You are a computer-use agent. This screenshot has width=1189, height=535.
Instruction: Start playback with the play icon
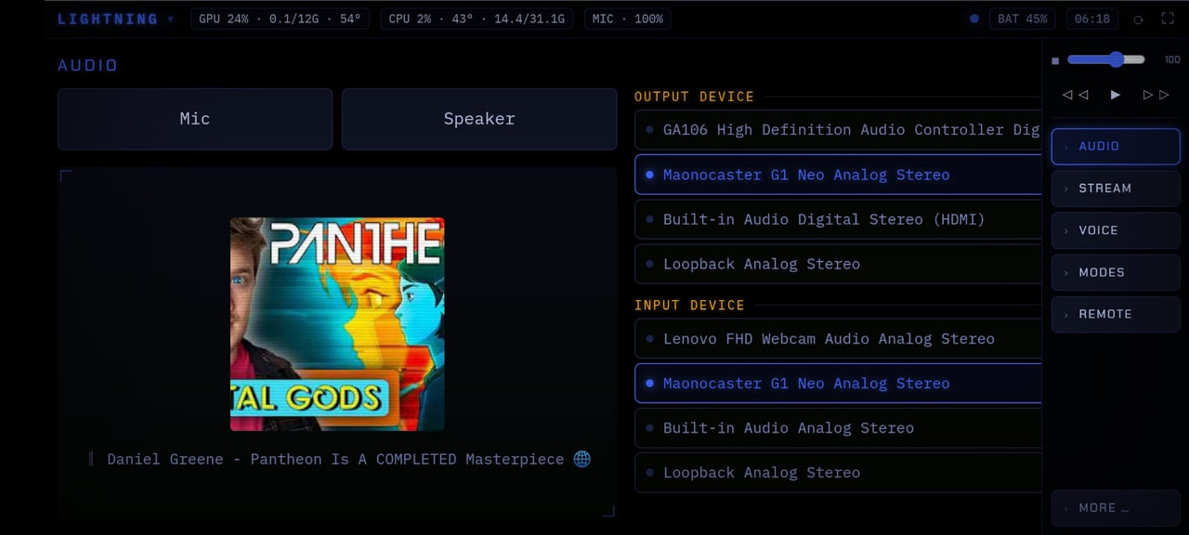[x=1116, y=95]
